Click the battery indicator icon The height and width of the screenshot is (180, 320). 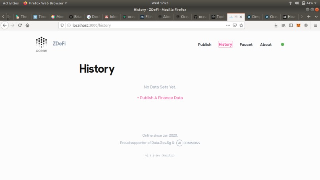point(303,3)
